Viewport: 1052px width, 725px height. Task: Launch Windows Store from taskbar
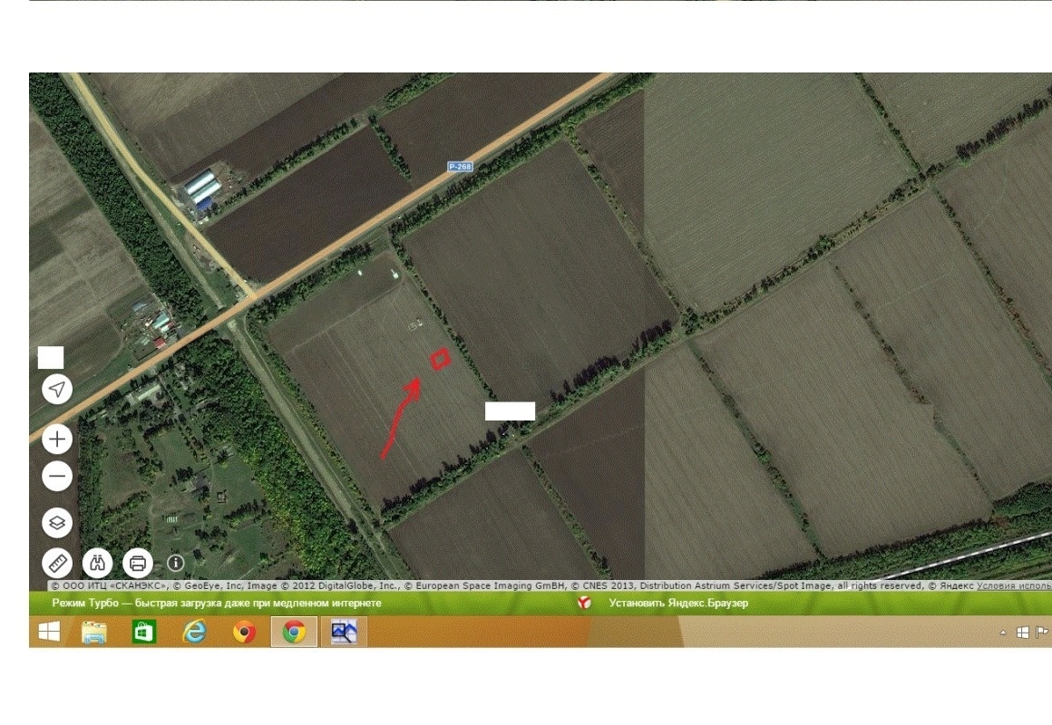point(144,632)
